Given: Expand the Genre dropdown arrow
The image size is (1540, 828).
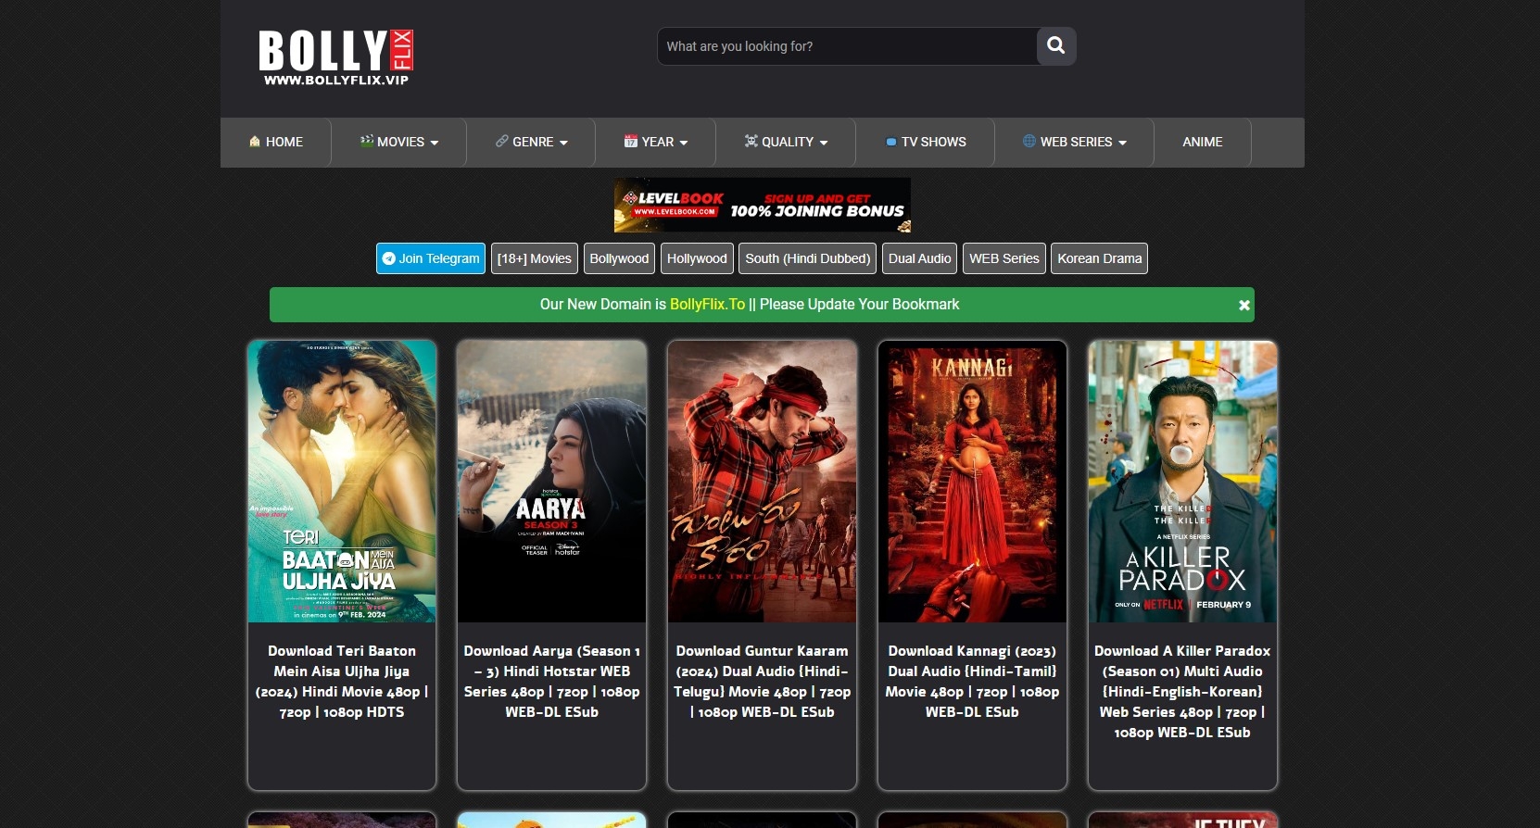Looking at the screenshot, I should (x=563, y=143).
